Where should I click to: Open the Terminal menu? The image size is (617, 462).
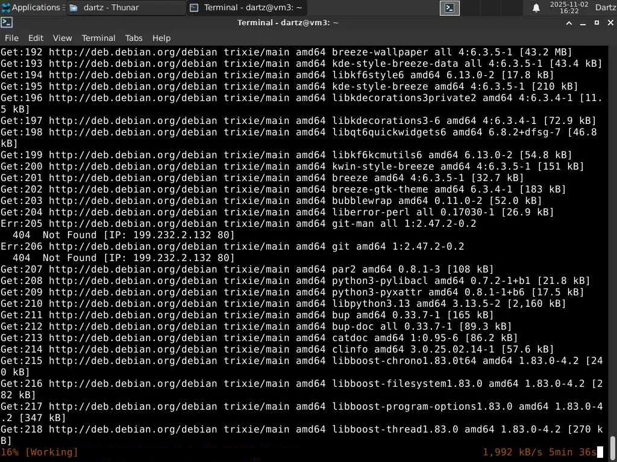pyautogui.click(x=98, y=38)
